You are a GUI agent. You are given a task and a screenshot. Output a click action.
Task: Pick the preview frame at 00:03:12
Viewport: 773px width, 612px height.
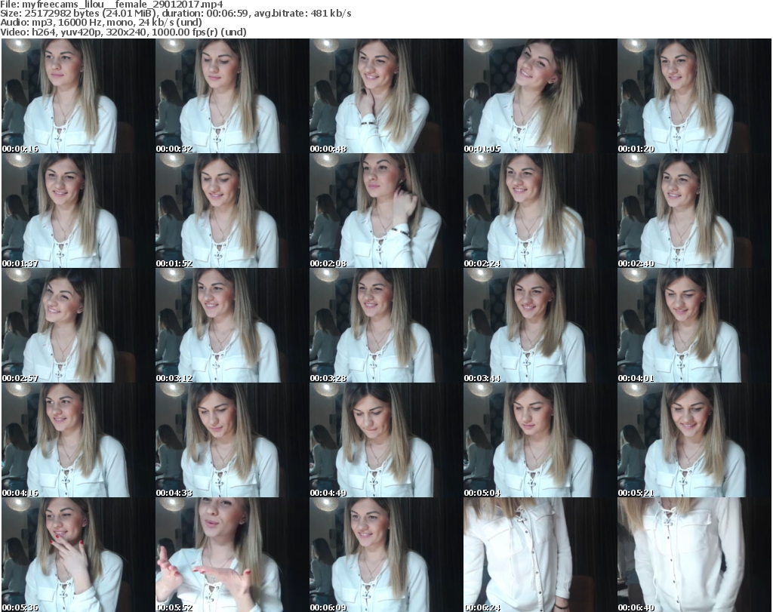pyautogui.click(x=233, y=325)
